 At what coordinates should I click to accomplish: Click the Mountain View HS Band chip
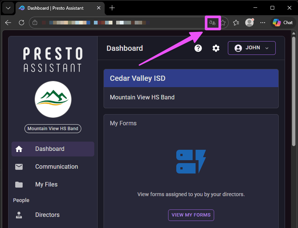[x=53, y=129]
